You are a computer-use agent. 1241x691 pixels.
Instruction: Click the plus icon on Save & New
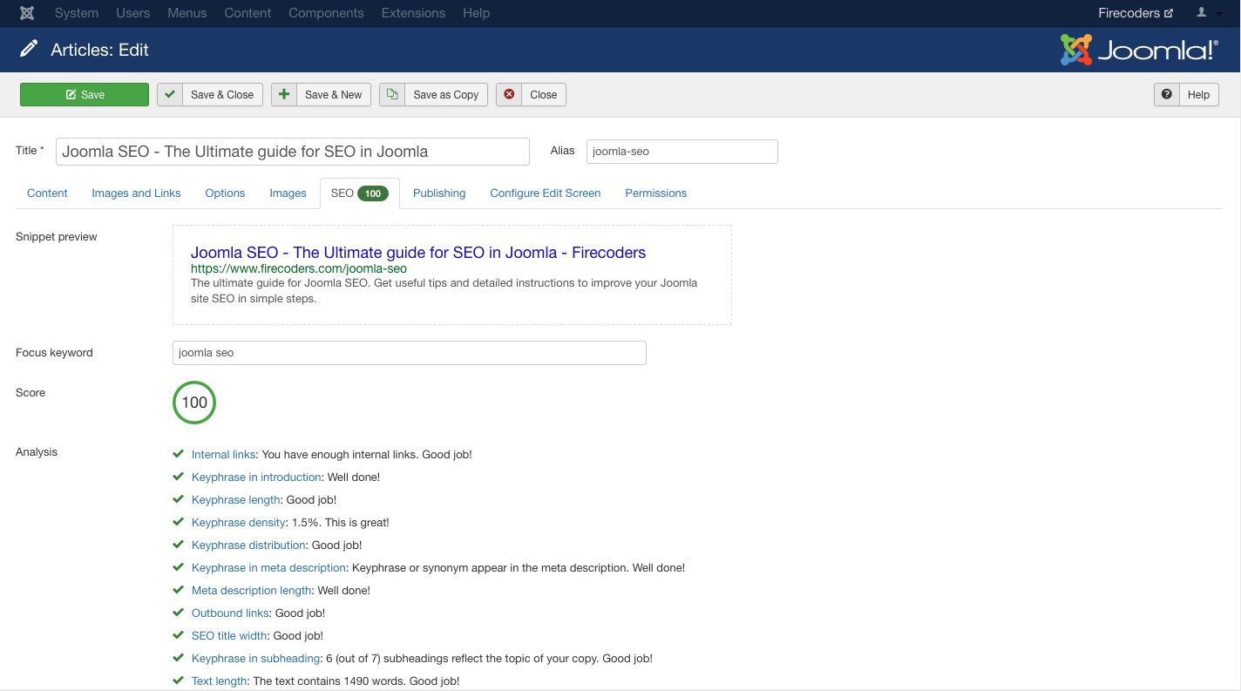pyautogui.click(x=284, y=94)
